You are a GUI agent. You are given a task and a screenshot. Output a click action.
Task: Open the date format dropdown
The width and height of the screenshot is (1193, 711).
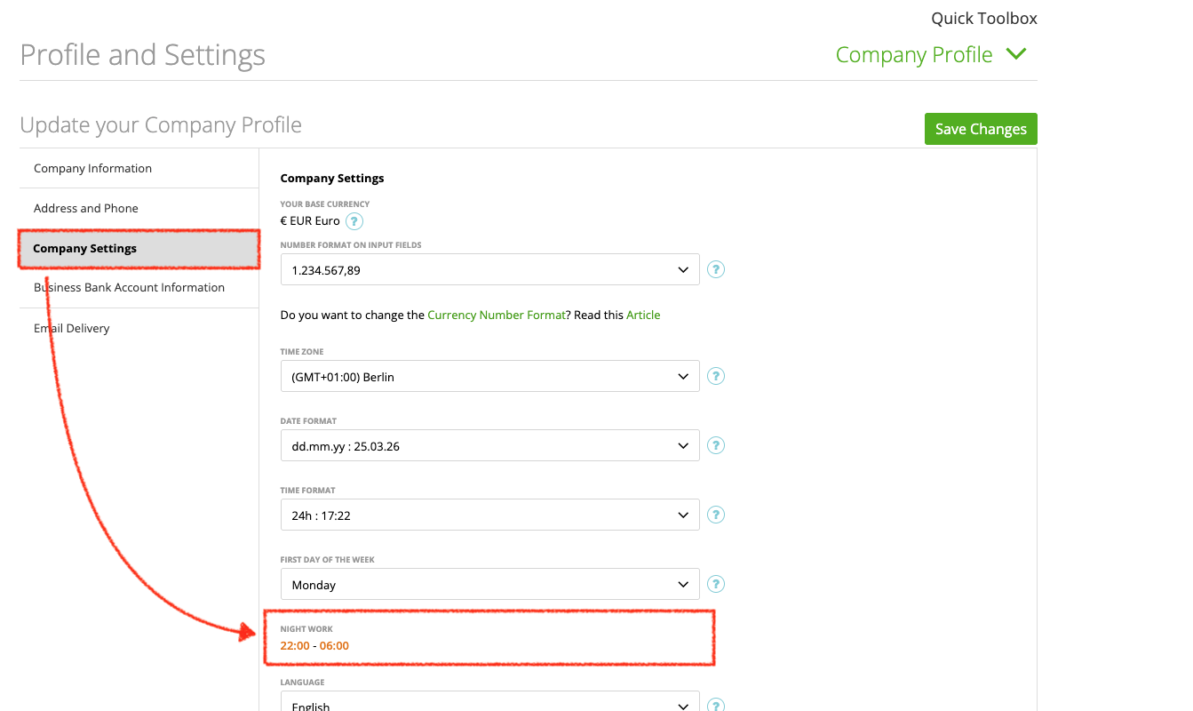pos(489,445)
